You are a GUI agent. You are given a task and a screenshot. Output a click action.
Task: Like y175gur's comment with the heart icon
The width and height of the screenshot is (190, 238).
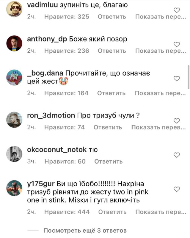point(177,189)
